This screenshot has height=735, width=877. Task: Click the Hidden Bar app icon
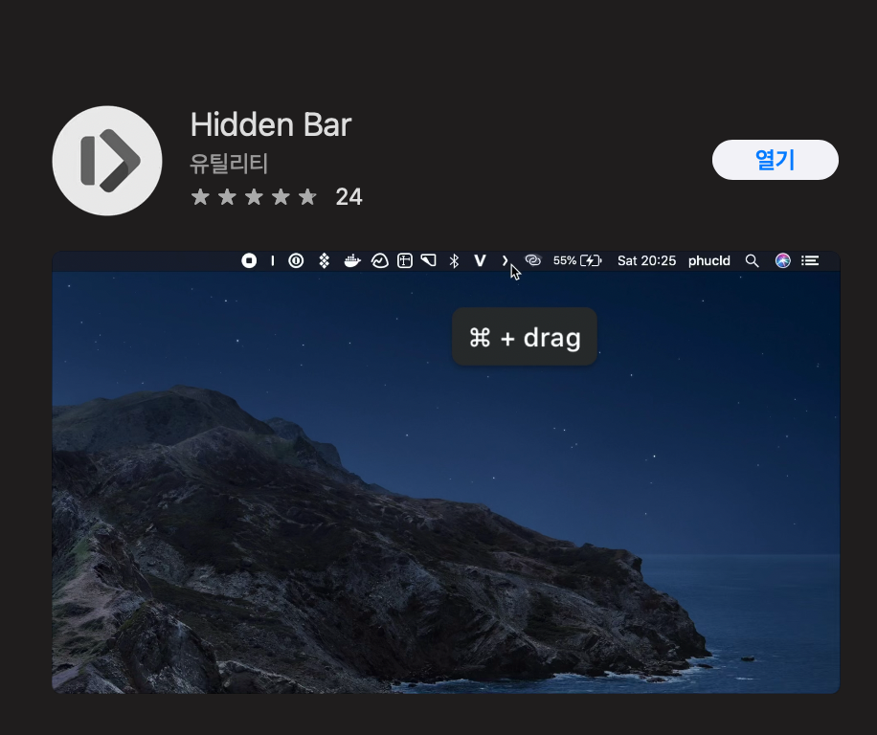107,161
